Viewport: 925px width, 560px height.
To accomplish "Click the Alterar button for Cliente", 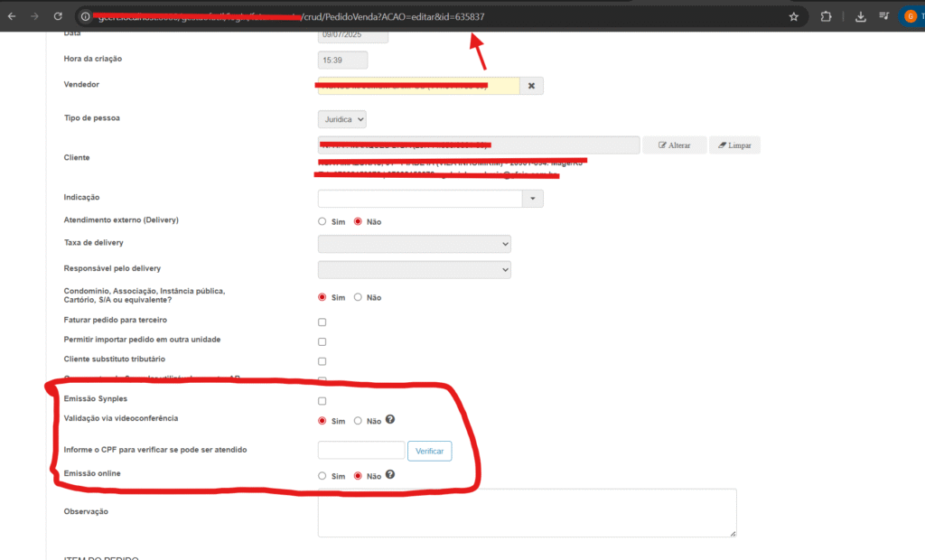I will [674, 145].
